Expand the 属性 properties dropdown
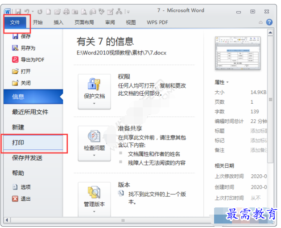This screenshot has width=281, height=228. pyautogui.click(x=222, y=82)
